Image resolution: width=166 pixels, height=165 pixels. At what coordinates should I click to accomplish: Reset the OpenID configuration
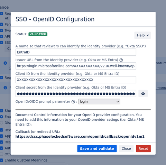(x=143, y=148)
